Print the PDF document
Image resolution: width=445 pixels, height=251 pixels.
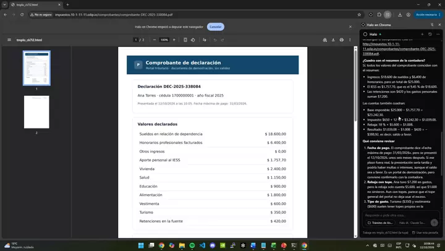coord(342,40)
